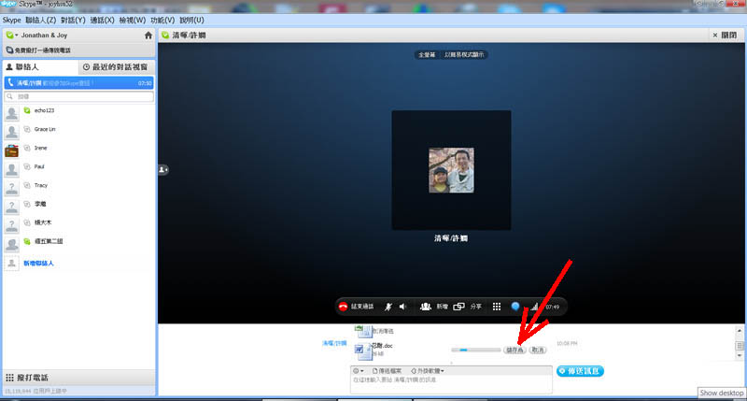
Task: Click the chat scrollbar up arrow
Action: (x=740, y=331)
